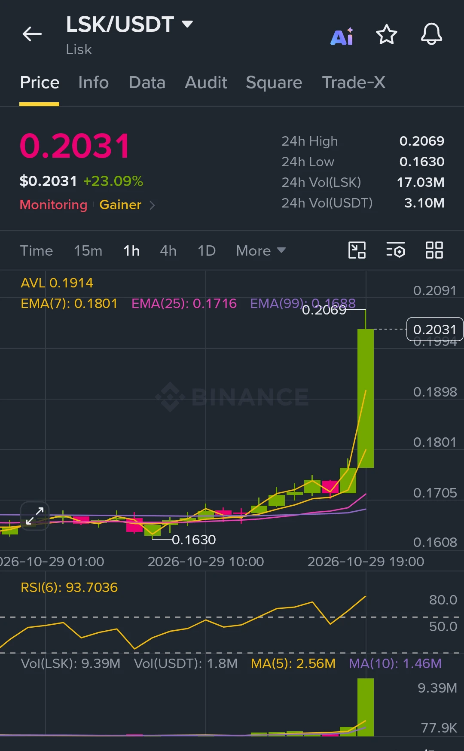Select the 4h timeframe
The width and height of the screenshot is (464, 751).
tap(168, 251)
